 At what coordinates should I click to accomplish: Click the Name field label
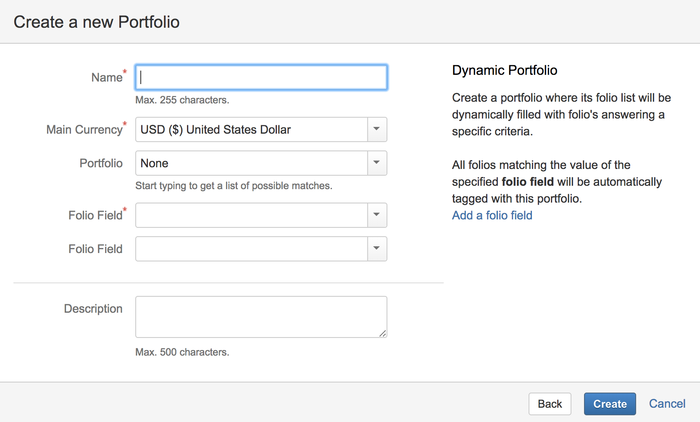click(x=107, y=78)
